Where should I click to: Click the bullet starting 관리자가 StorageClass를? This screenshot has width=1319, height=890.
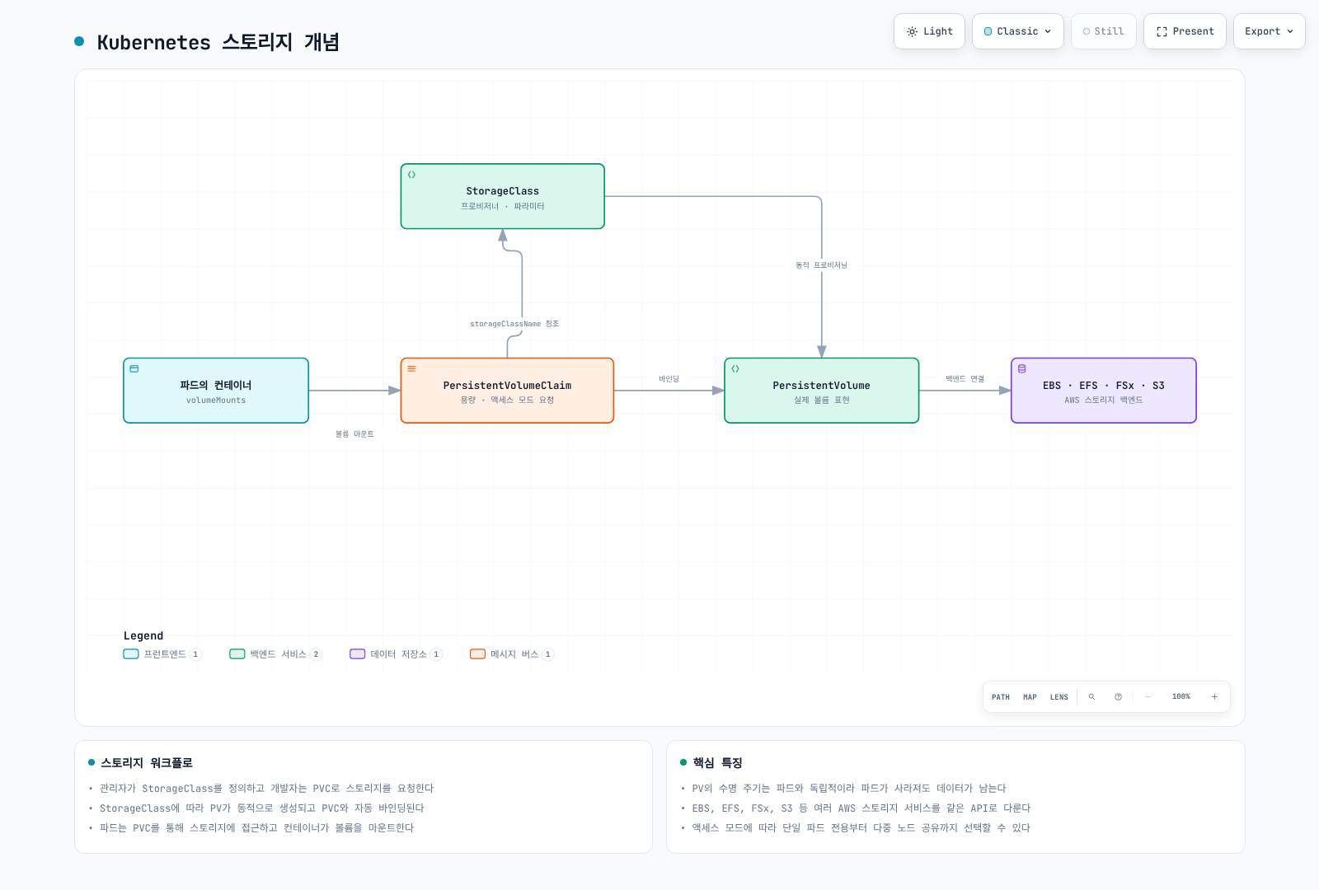tap(266, 789)
